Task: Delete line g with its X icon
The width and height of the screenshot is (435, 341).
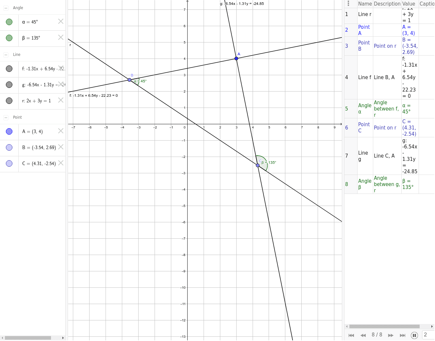Action: [61, 84]
